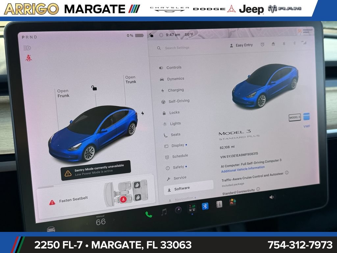The image size is (337, 253).
Task: Tap the 9:47 am clock
Action: [173, 35]
